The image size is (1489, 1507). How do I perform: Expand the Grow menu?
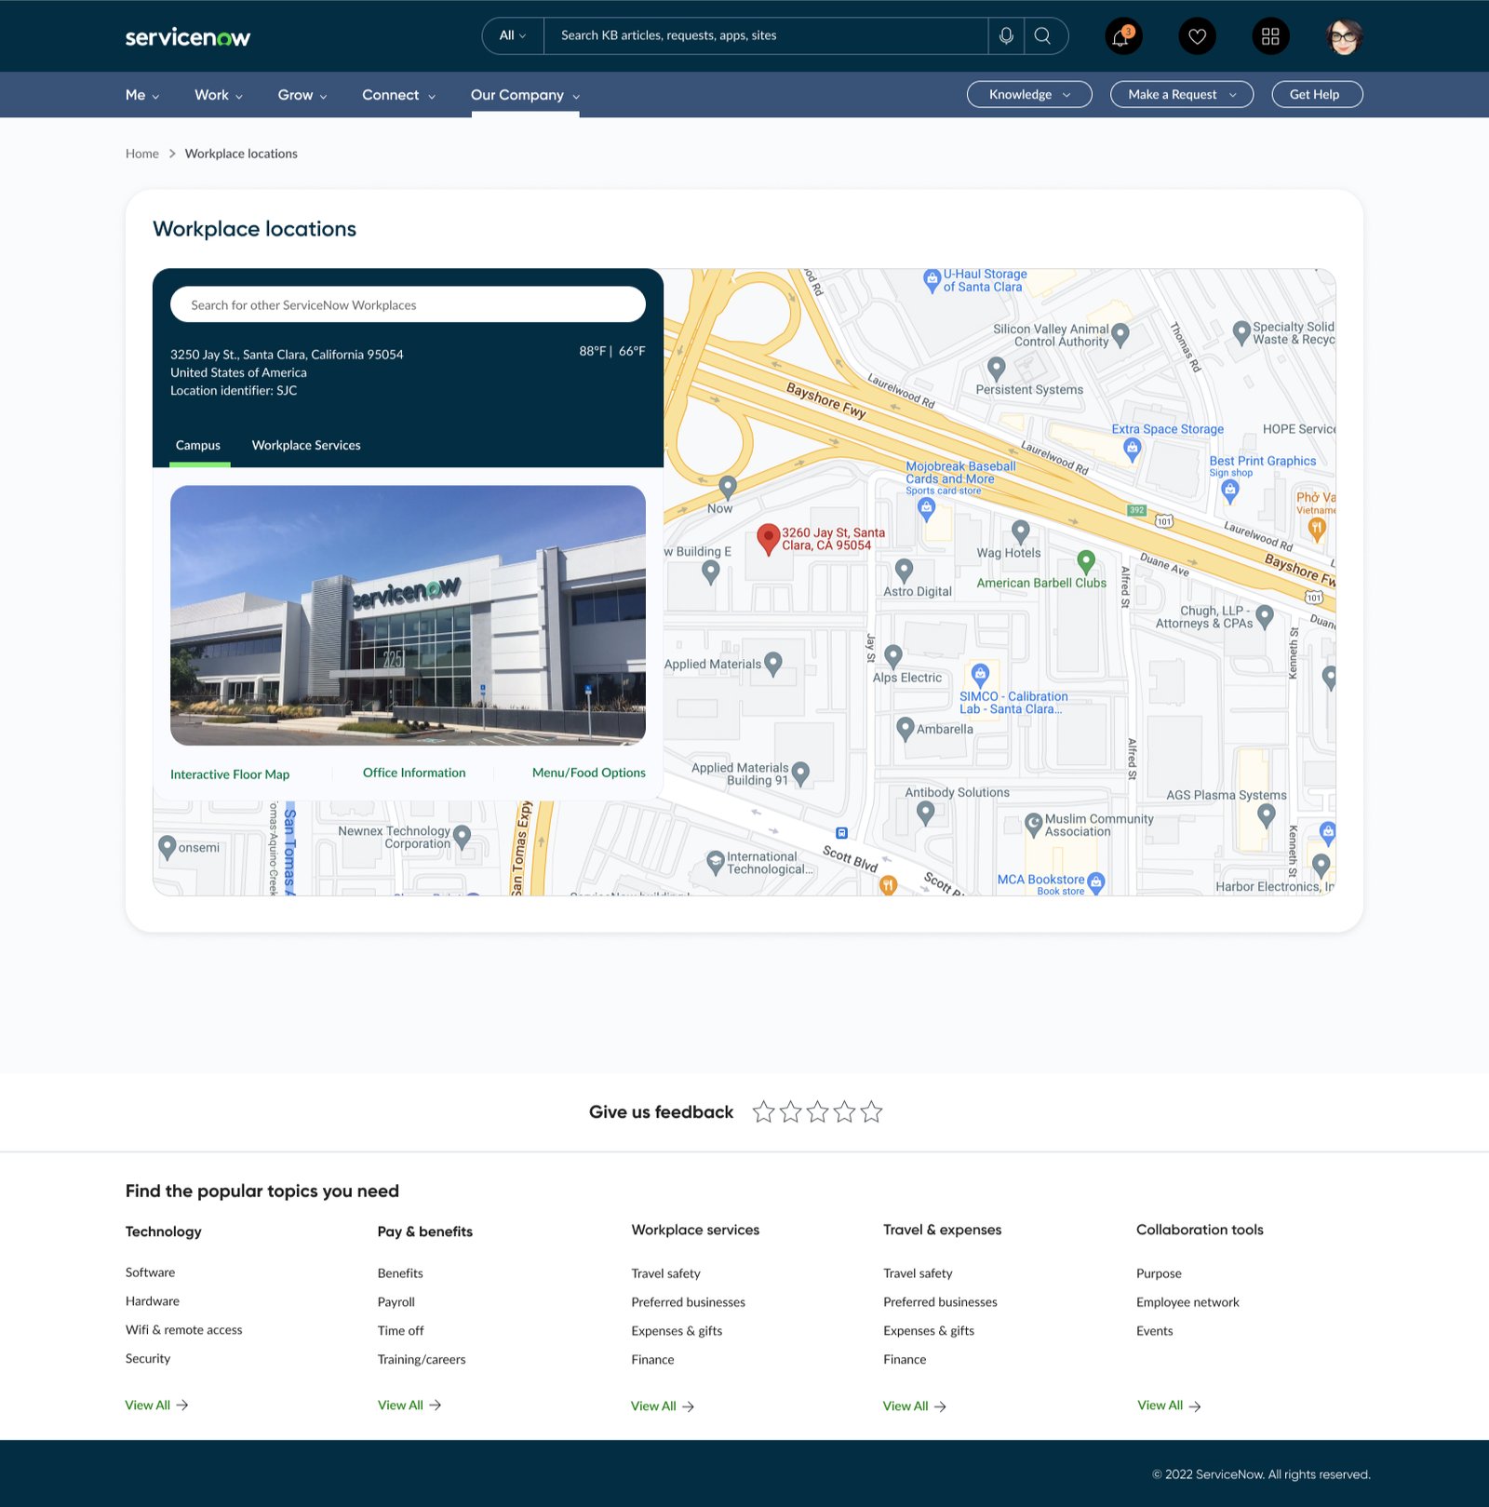pyautogui.click(x=302, y=95)
